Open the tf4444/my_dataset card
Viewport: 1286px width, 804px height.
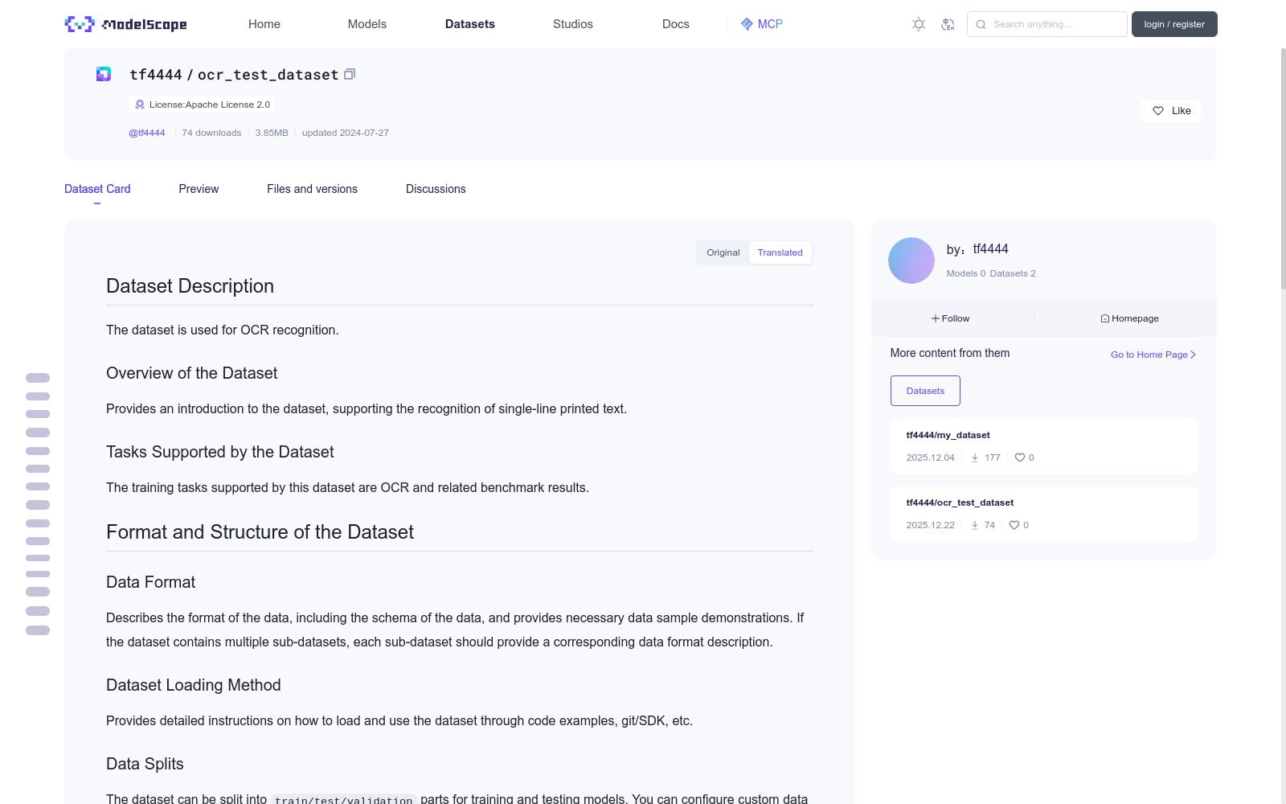click(x=1044, y=446)
